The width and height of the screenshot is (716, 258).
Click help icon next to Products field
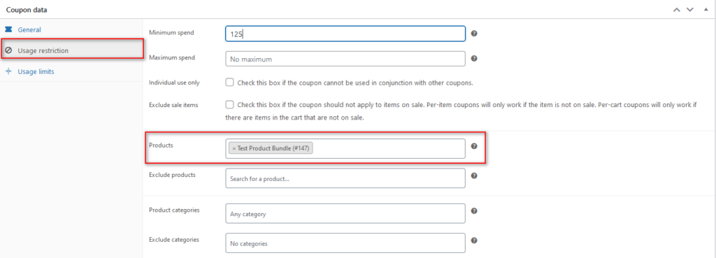coord(474,146)
